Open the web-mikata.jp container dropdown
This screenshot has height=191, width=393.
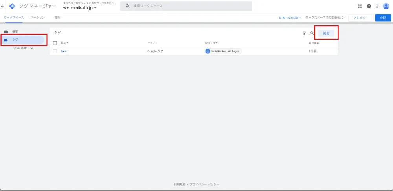tap(80, 8)
